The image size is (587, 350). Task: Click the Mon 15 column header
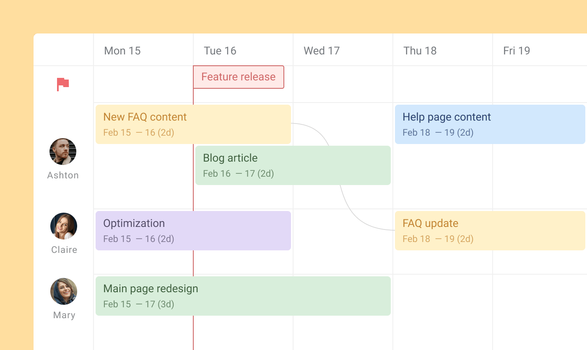click(122, 50)
